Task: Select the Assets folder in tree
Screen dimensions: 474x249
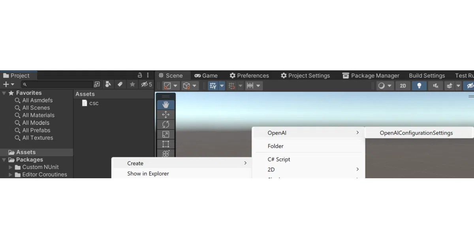Action: (x=36, y=152)
